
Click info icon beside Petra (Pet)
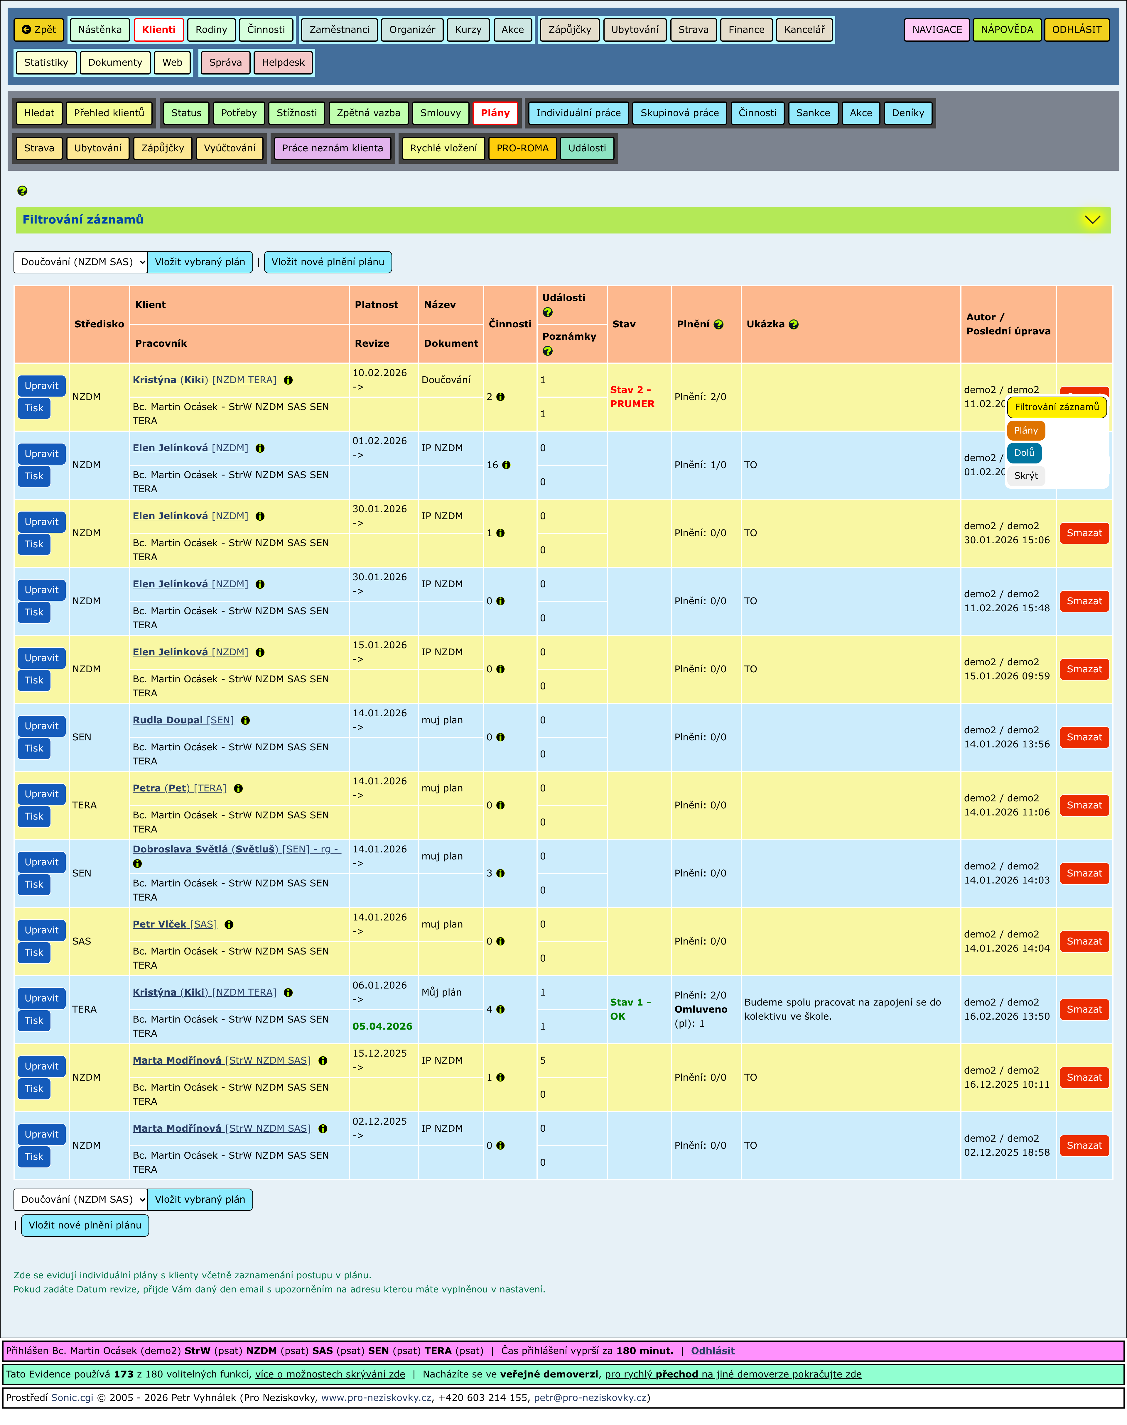[238, 789]
